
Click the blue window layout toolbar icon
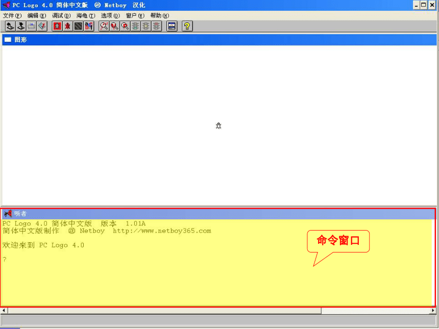[172, 27]
